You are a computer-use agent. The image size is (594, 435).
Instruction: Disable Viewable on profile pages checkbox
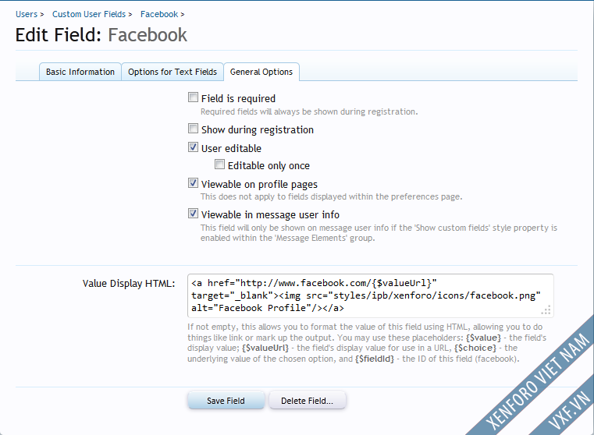(193, 184)
